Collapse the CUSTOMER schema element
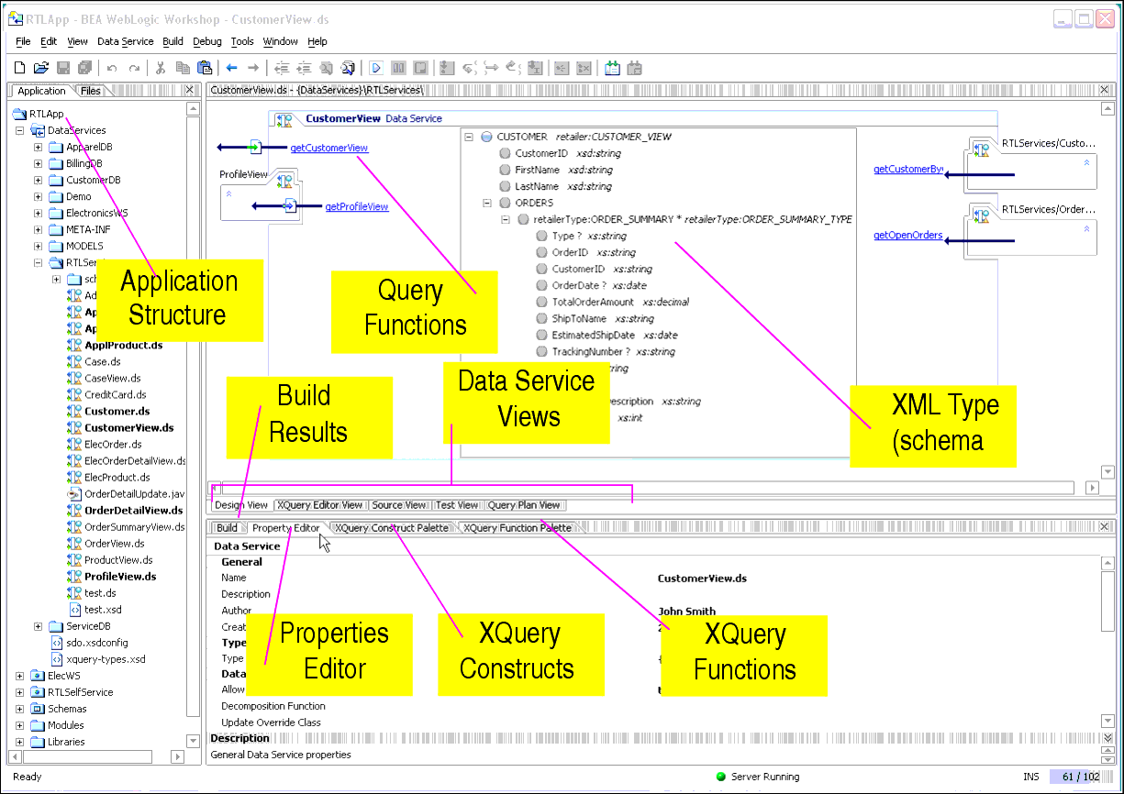The width and height of the screenshot is (1124, 794). coord(469,137)
